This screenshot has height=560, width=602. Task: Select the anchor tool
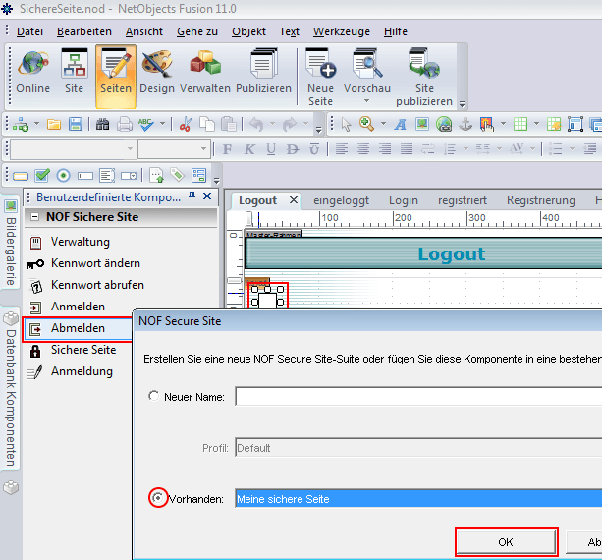(x=465, y=124)
